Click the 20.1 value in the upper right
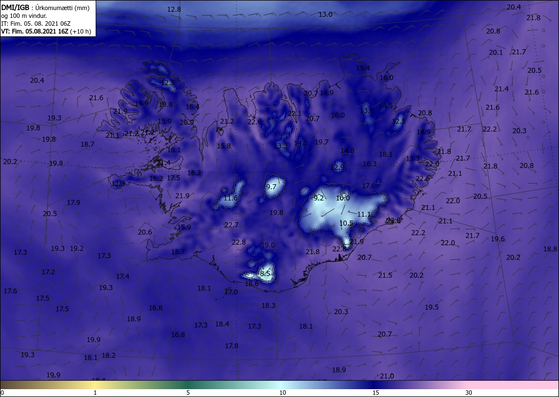The image size is (559, 397). point(495,53)
